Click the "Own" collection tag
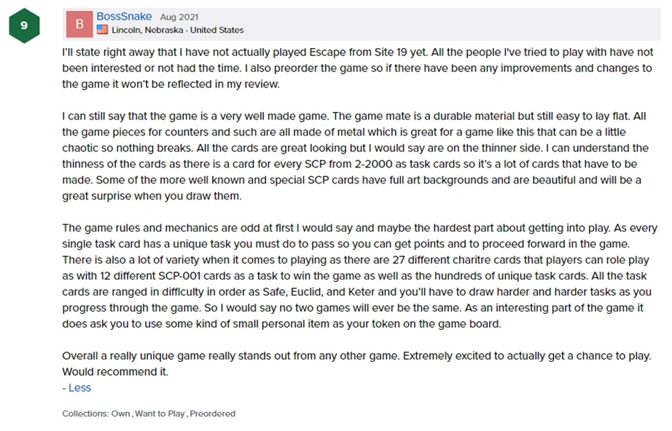 coord(120,414)
